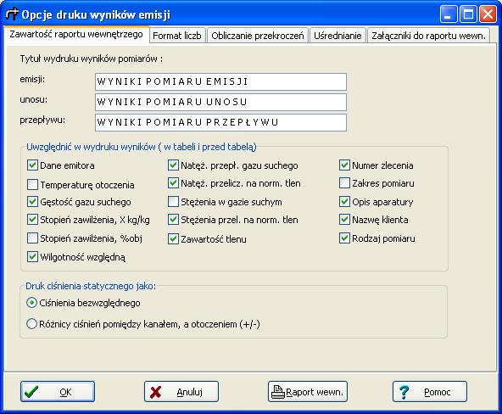This screenshot has width=502, height=414.
Task: Click the red X icon on Anuluj
Action: [155, 392]
